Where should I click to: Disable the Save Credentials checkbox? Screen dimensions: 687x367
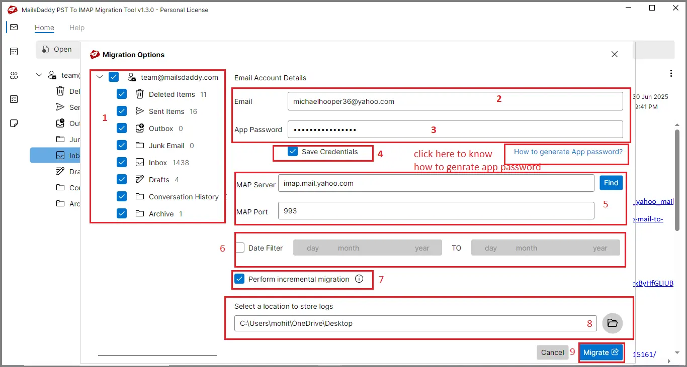click(x=292, y=152)
